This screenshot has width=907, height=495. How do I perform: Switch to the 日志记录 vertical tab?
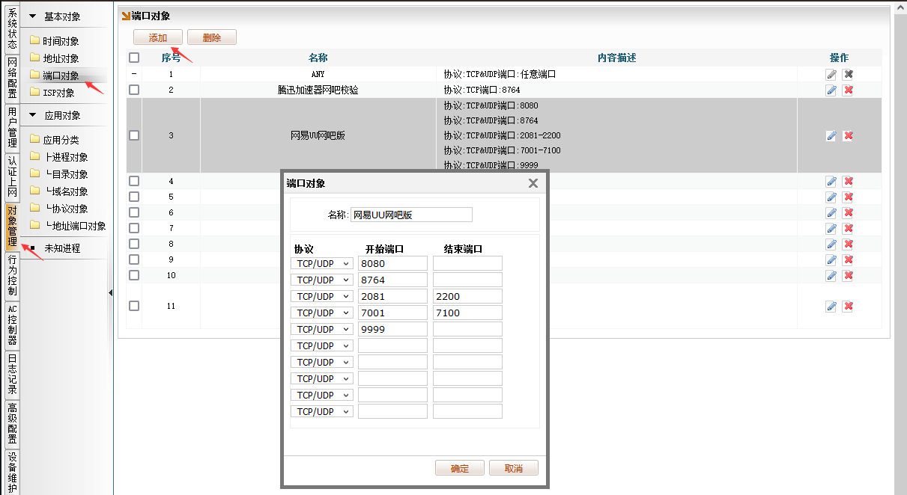point(12,374)
